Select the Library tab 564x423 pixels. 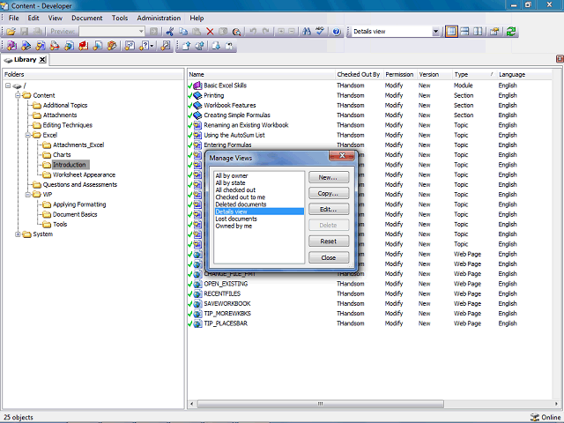pos(25,60)
